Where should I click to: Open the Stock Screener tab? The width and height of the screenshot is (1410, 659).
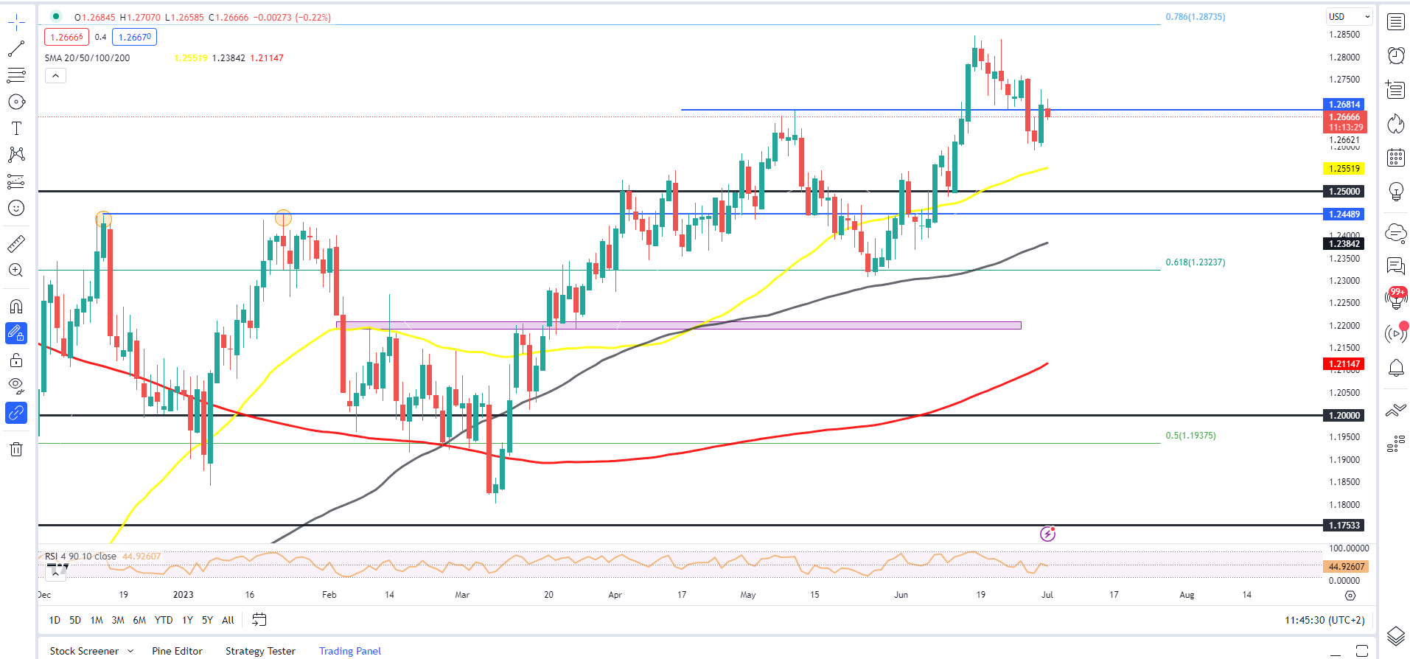click(84, 651)
